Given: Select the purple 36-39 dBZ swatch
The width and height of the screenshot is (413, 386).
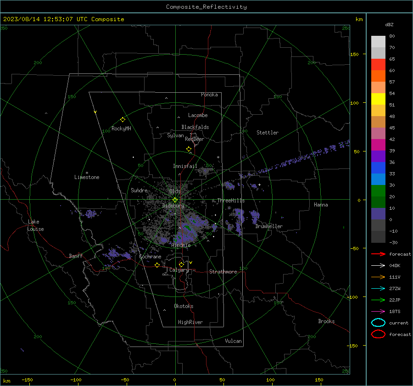Looking at the screenshot, I should pyautogui.click(x=378, y=156).
